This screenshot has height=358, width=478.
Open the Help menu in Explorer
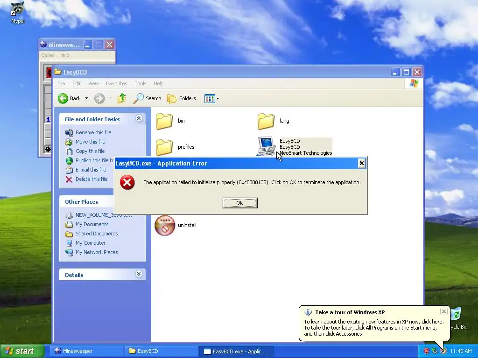point(159,83)
